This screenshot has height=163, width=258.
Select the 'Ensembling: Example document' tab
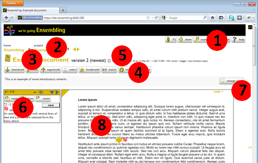pyautogui.click(x=31, y=10)
